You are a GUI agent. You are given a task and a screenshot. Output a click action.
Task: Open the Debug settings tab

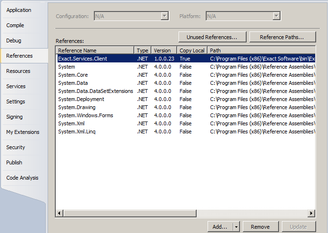tap(14, 41)
